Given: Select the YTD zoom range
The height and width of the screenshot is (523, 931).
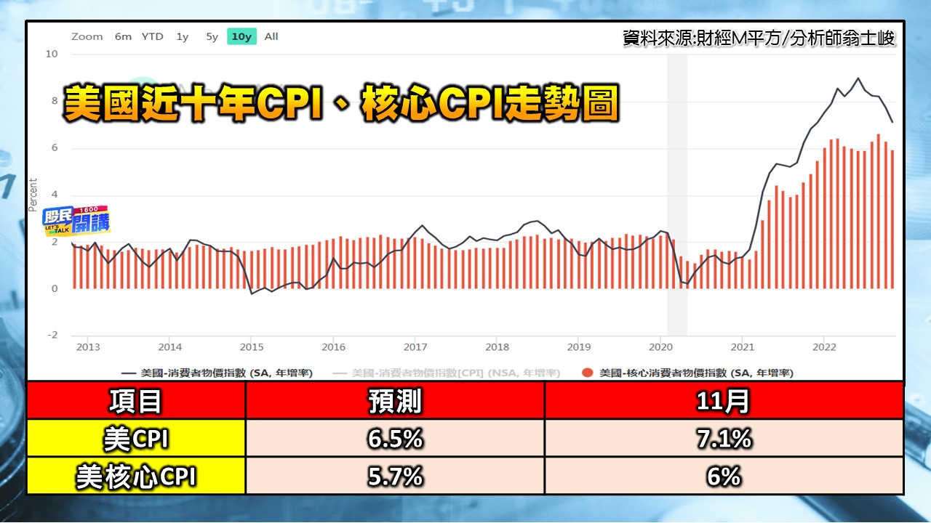Looking at the screenshot, I should 153,36.
